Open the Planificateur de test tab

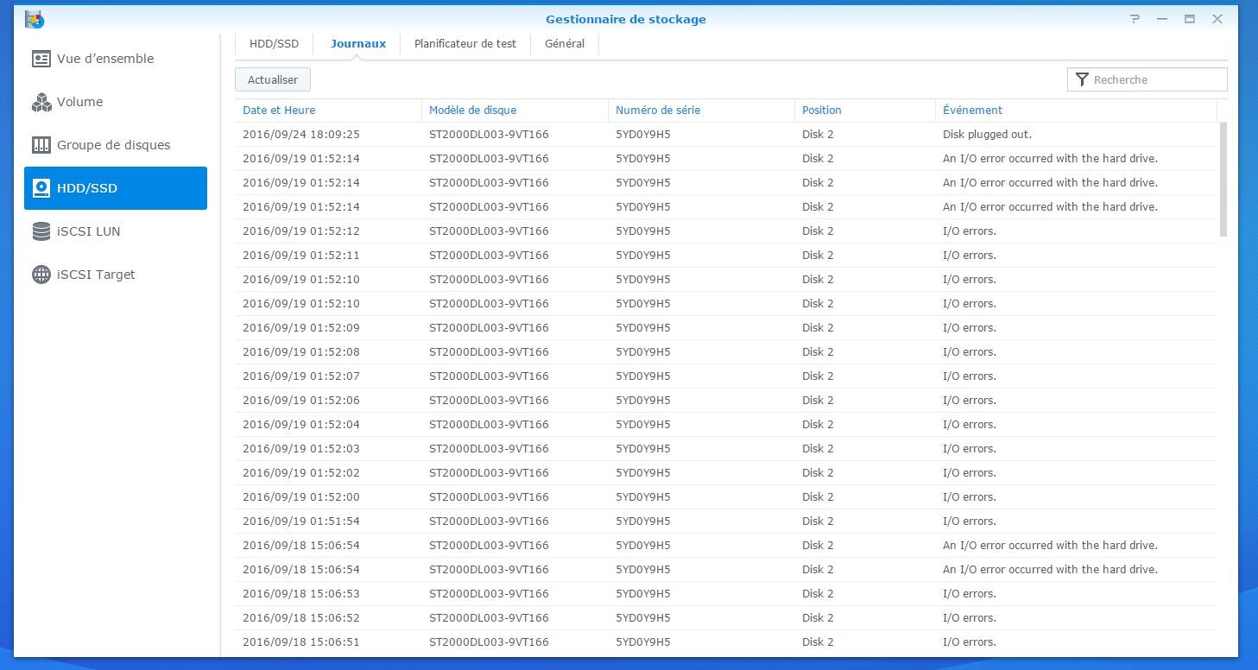point(465,43)
